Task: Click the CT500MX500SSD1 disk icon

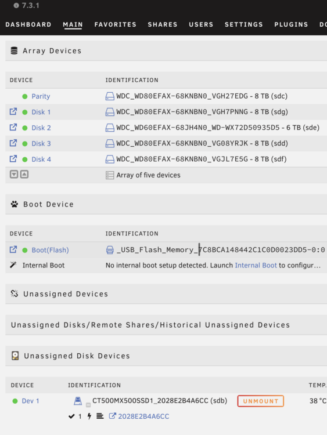Action: pos(78,401)
